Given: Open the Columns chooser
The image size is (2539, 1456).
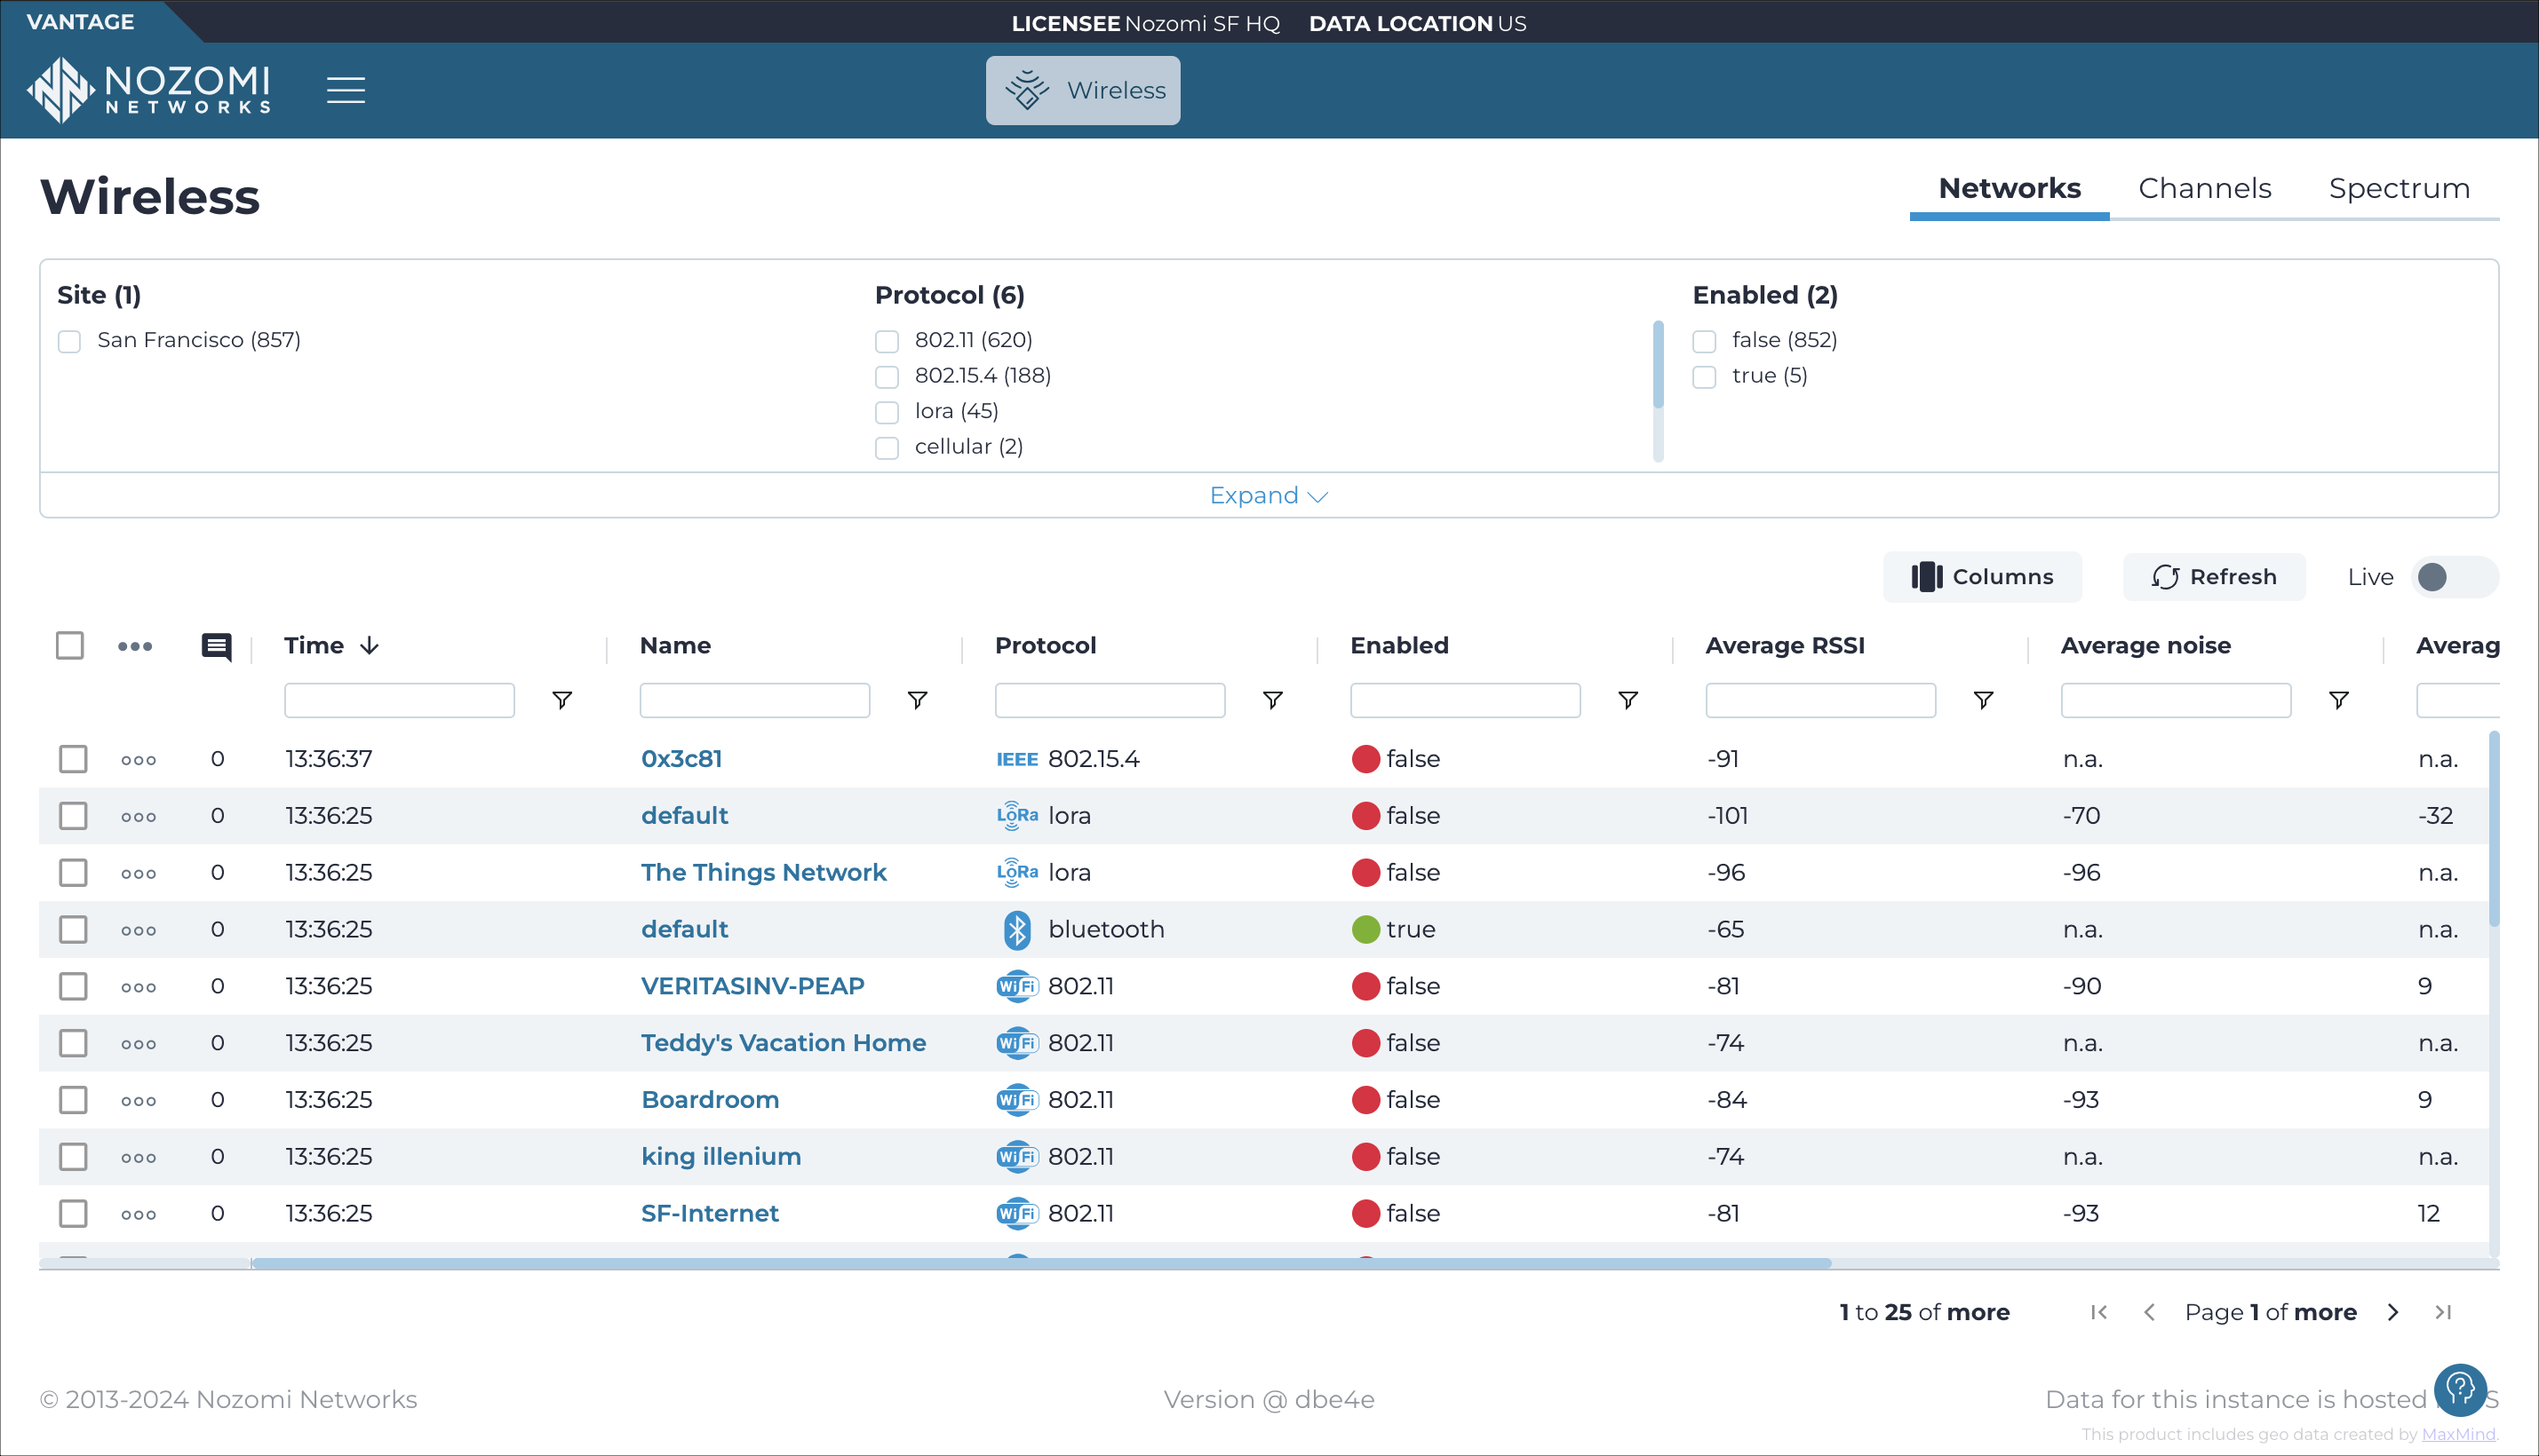Looking at the screenshot, I should [1982, 577].
